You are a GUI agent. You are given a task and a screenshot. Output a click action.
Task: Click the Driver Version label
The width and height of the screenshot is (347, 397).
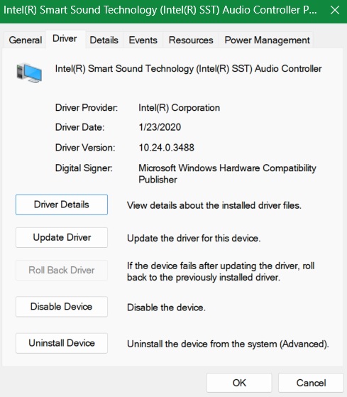coord(85,148)
